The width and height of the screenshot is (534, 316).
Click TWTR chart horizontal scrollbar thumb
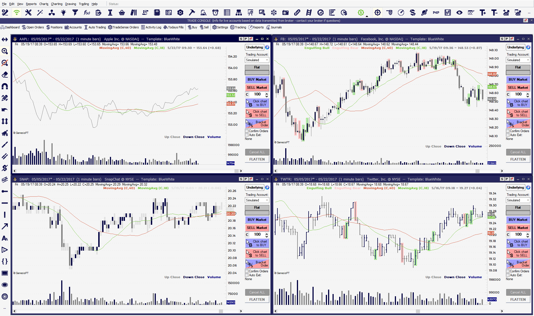pyautogui.click(x=418, y=311)
